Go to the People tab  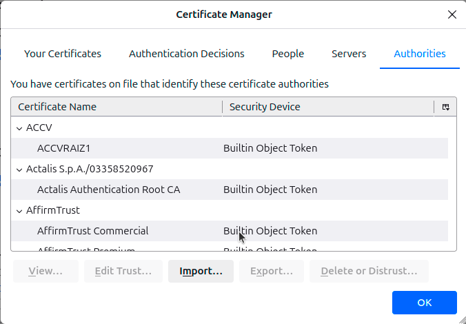(x=288, y=54)
